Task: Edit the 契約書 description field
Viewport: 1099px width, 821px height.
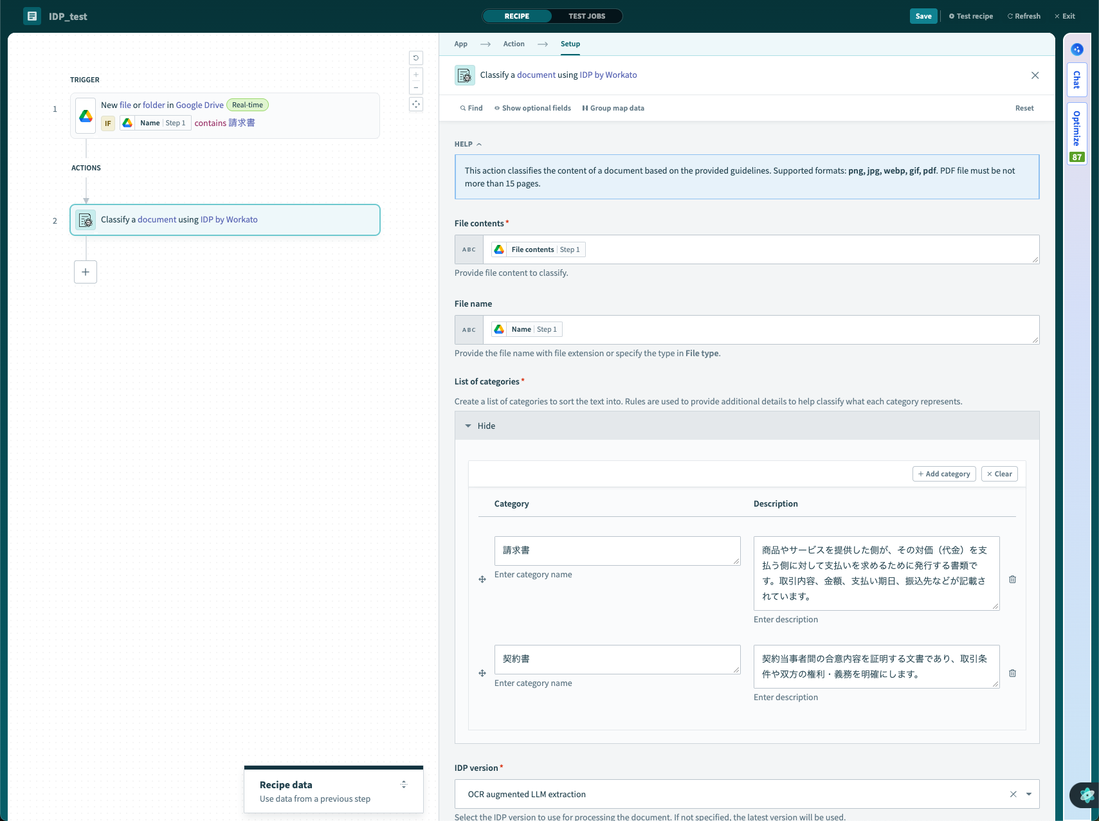Action: click(876, 667)
